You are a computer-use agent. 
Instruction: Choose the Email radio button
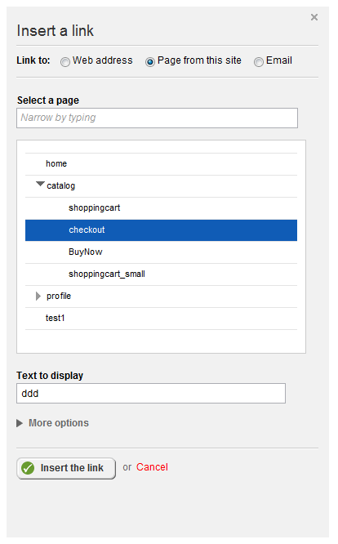[258, 62]
